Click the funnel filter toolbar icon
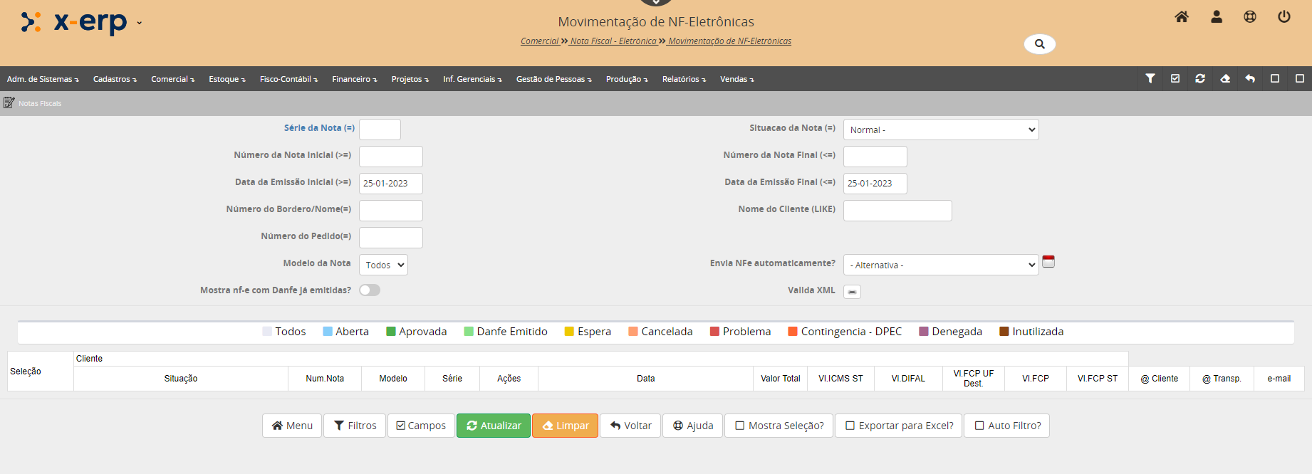Viewport: 1312px width, 474px height. [1150, 79]
